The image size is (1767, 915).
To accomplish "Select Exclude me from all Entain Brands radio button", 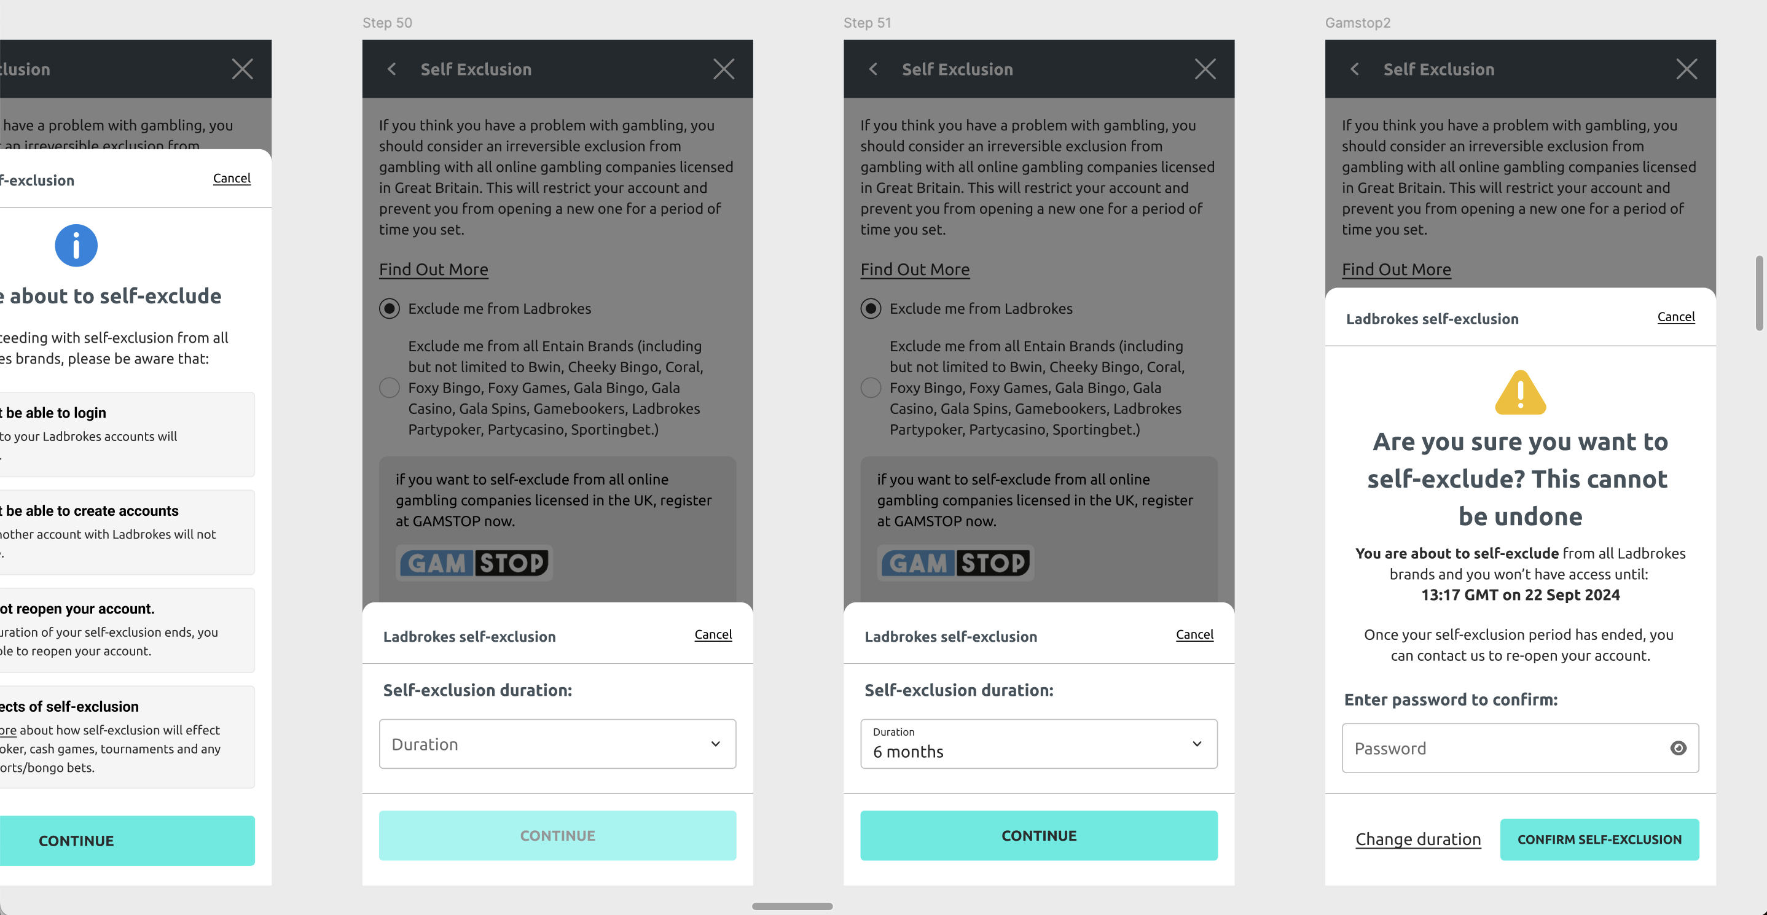I will click(x=389, y=387).
